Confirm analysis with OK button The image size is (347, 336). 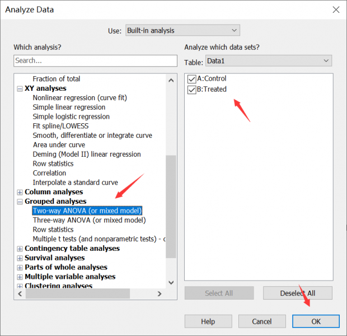click(x=316, y=321)
